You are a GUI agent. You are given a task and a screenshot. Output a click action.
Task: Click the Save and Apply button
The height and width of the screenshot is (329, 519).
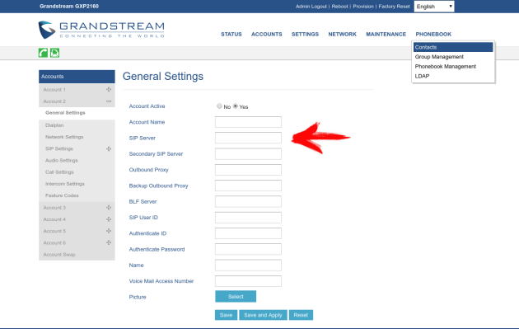[x=263, y=315]
